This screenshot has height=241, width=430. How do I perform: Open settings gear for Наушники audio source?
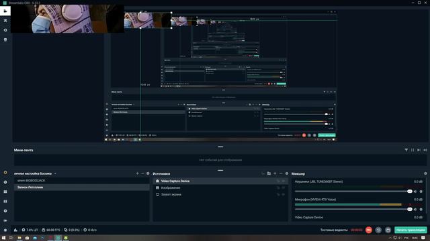(x=421, y=191)
